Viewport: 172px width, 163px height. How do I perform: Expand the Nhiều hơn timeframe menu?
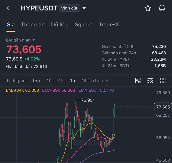pyautogui.click(x=95, y=81)
